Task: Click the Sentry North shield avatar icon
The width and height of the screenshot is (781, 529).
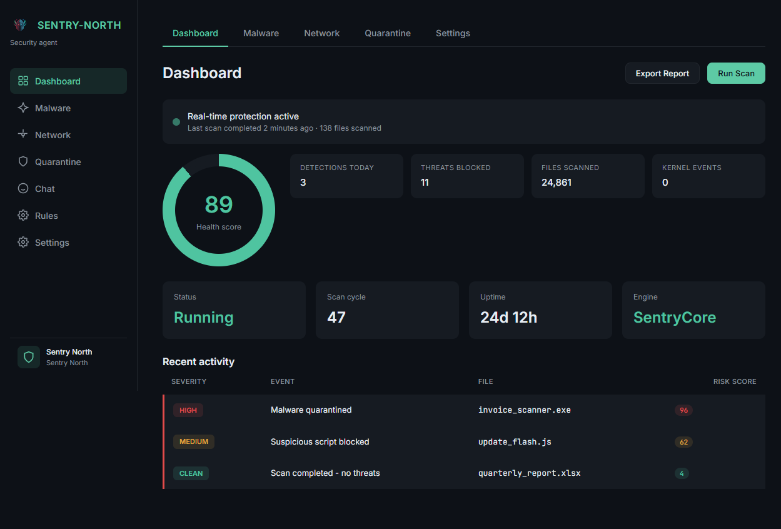Action: [29, 357]
